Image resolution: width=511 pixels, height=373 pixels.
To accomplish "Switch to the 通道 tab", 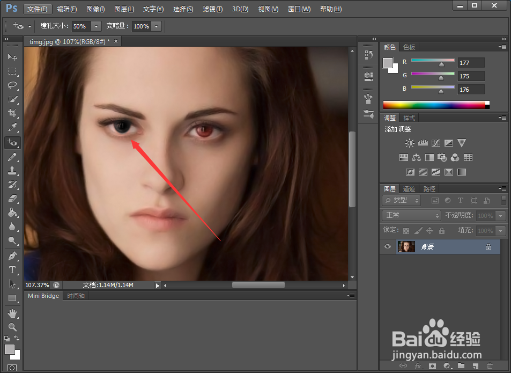I will pyautogui.click(x=409, y=189).
